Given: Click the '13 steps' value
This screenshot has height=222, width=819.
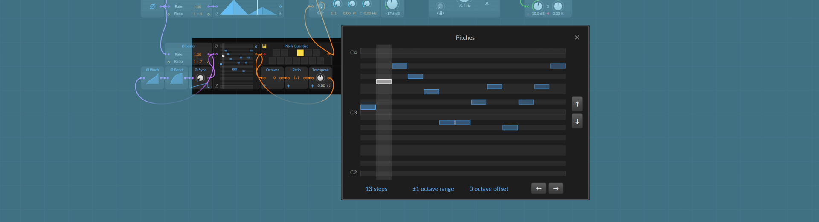Looking at the screenshot, I should (x=376, y=189).
